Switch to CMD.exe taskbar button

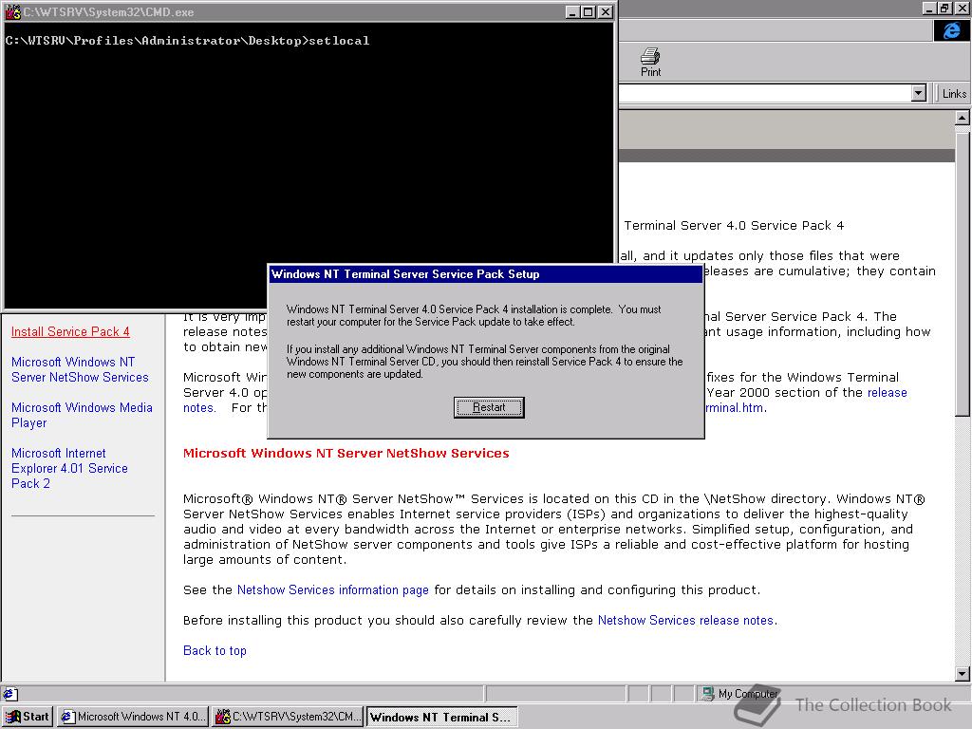289,717
